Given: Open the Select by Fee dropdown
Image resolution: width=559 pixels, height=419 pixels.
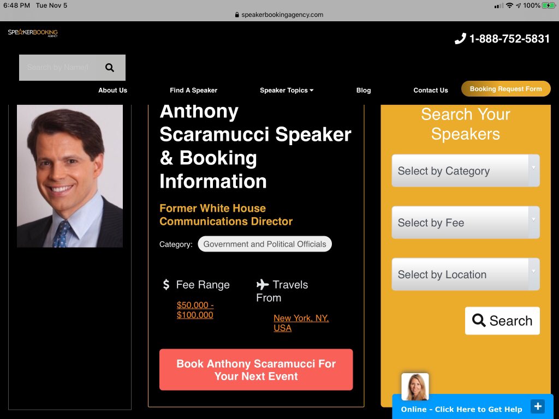Looking at the screenshot, I should point(466,223).
